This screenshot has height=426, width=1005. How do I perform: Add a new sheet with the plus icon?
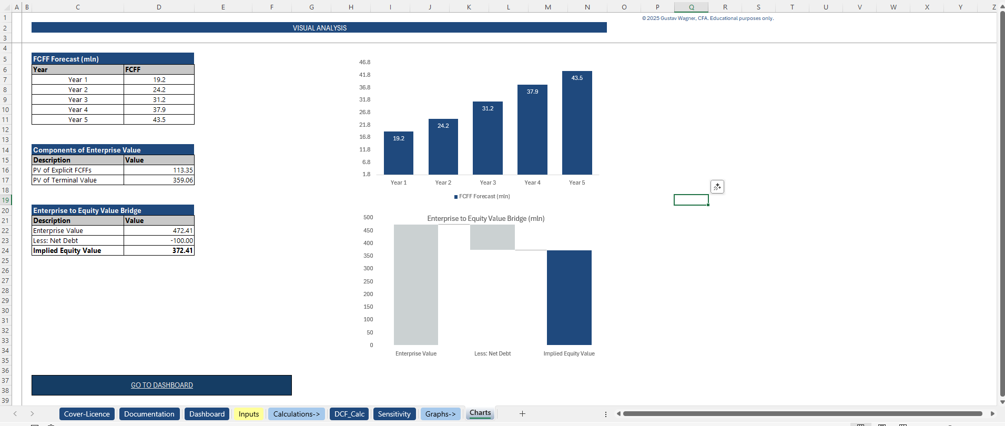[x=522, y=414]
